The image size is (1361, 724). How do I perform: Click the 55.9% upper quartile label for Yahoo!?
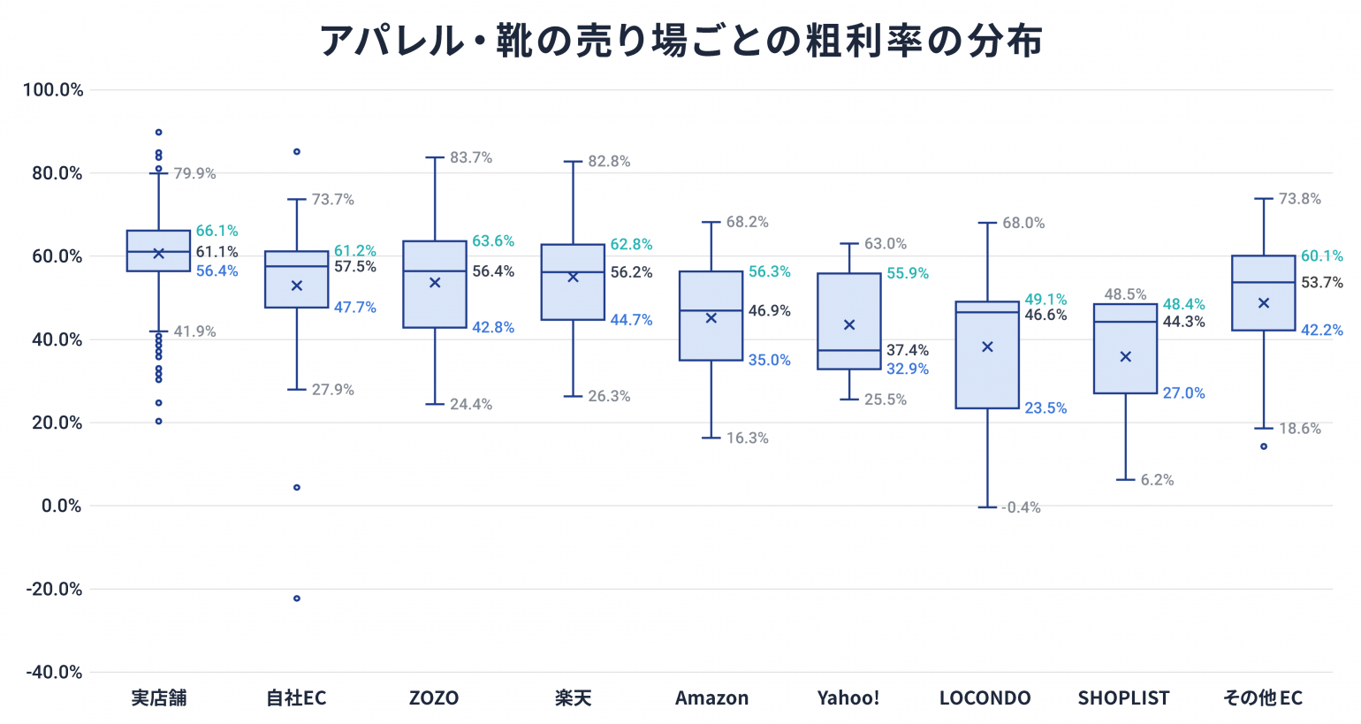pos(908,274)
